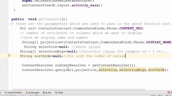The width and height of the screenshot is (172, 96).
Task: Collapse the getContacts method fold marker
Action: [x=8, y=19]
